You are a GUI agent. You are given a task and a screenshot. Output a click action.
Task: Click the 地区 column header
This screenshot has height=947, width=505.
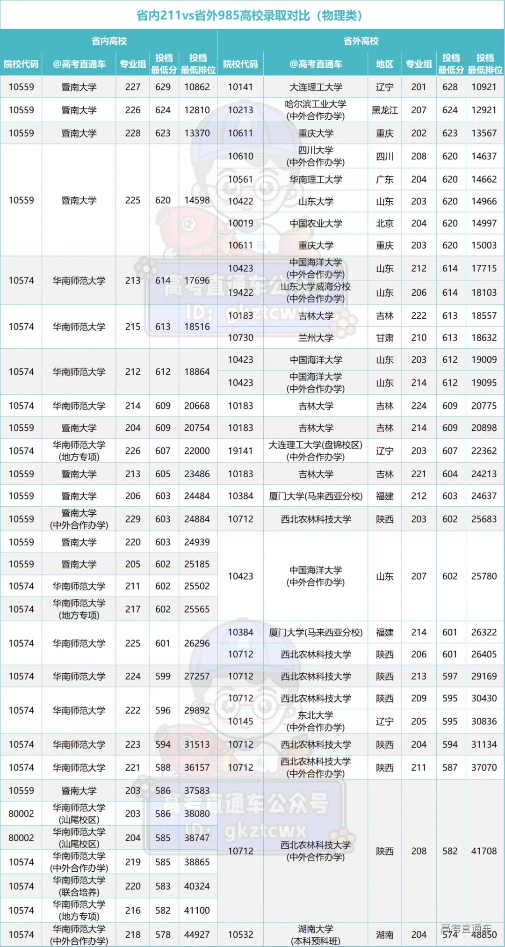pos(384,64)
